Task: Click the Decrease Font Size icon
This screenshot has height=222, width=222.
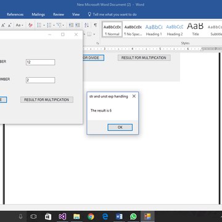Action: tap(9, 25)
